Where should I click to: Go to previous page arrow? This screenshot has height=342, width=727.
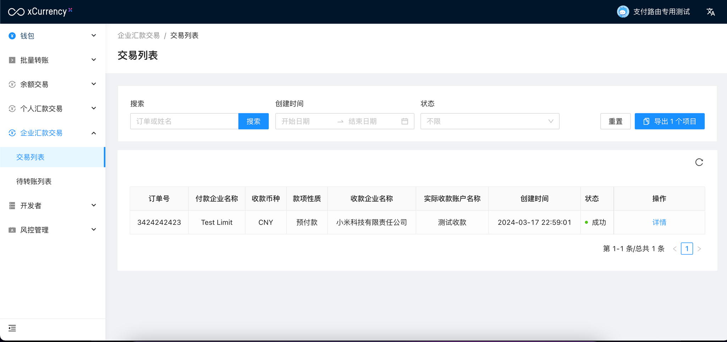click(x=674, y=249)
